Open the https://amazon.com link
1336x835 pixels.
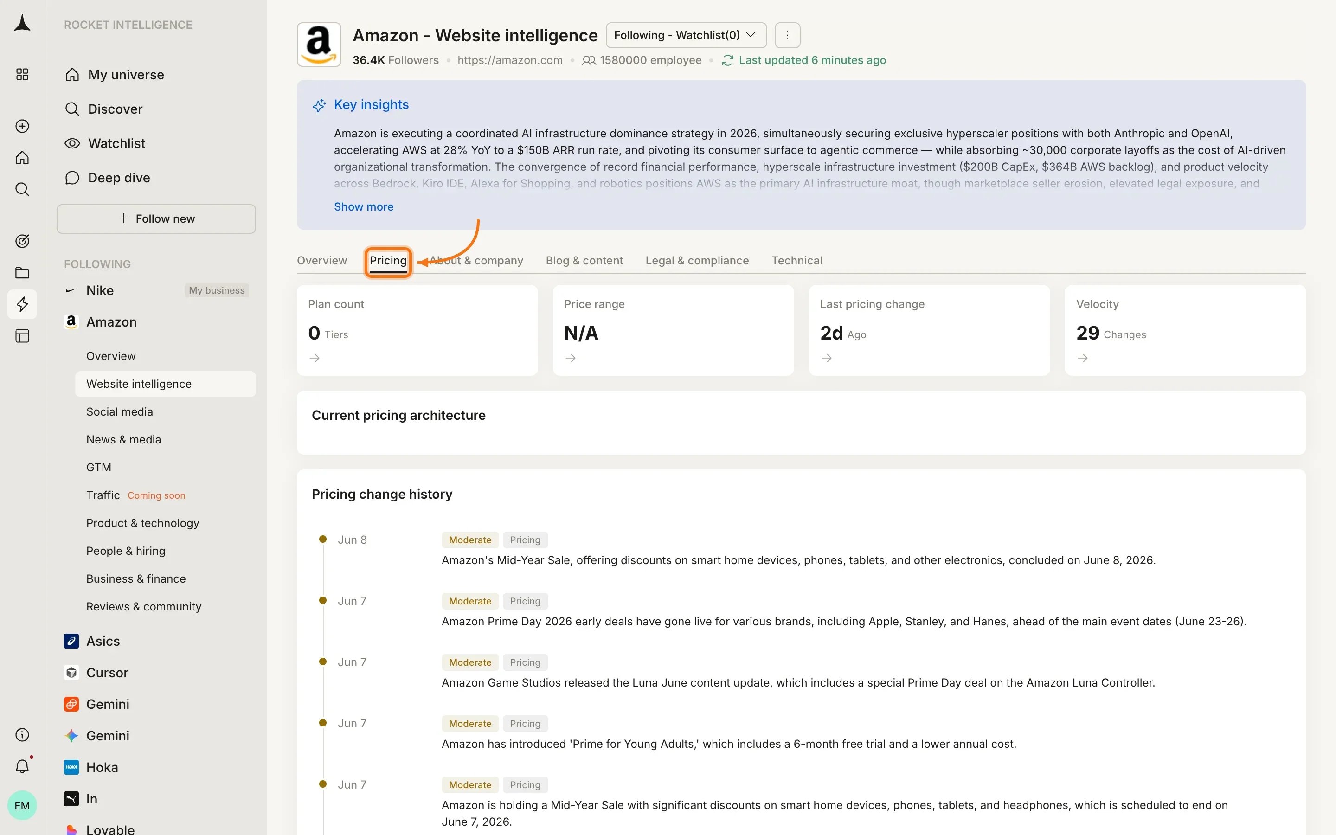pos(510,60)
